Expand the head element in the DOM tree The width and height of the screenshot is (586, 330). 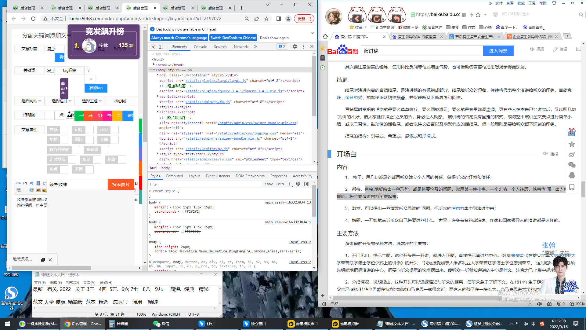point(154,65)
